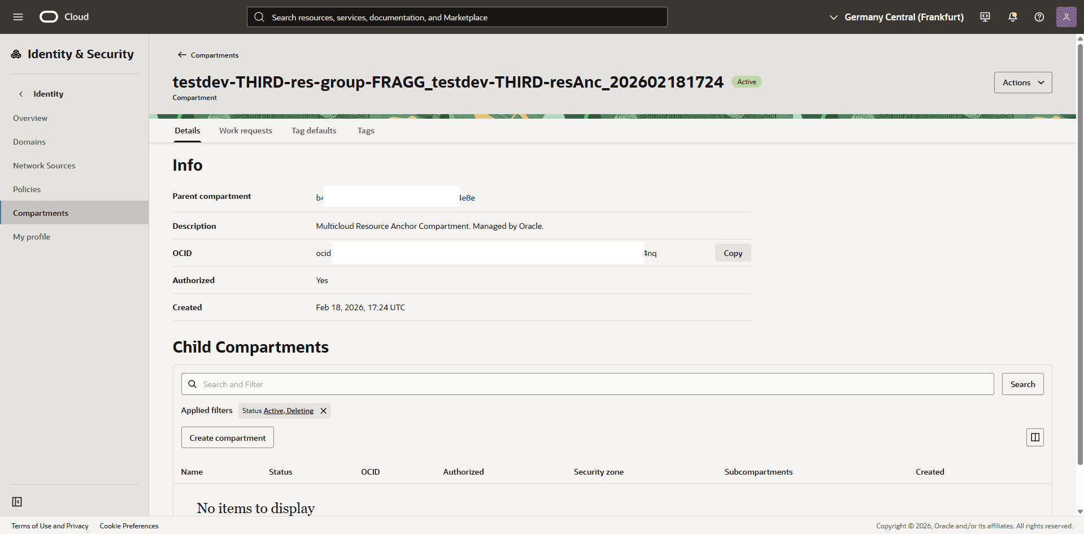This screenshot has height=534, width=1084.
Task: Open Cookie Preferences
Action: [129, 526]
